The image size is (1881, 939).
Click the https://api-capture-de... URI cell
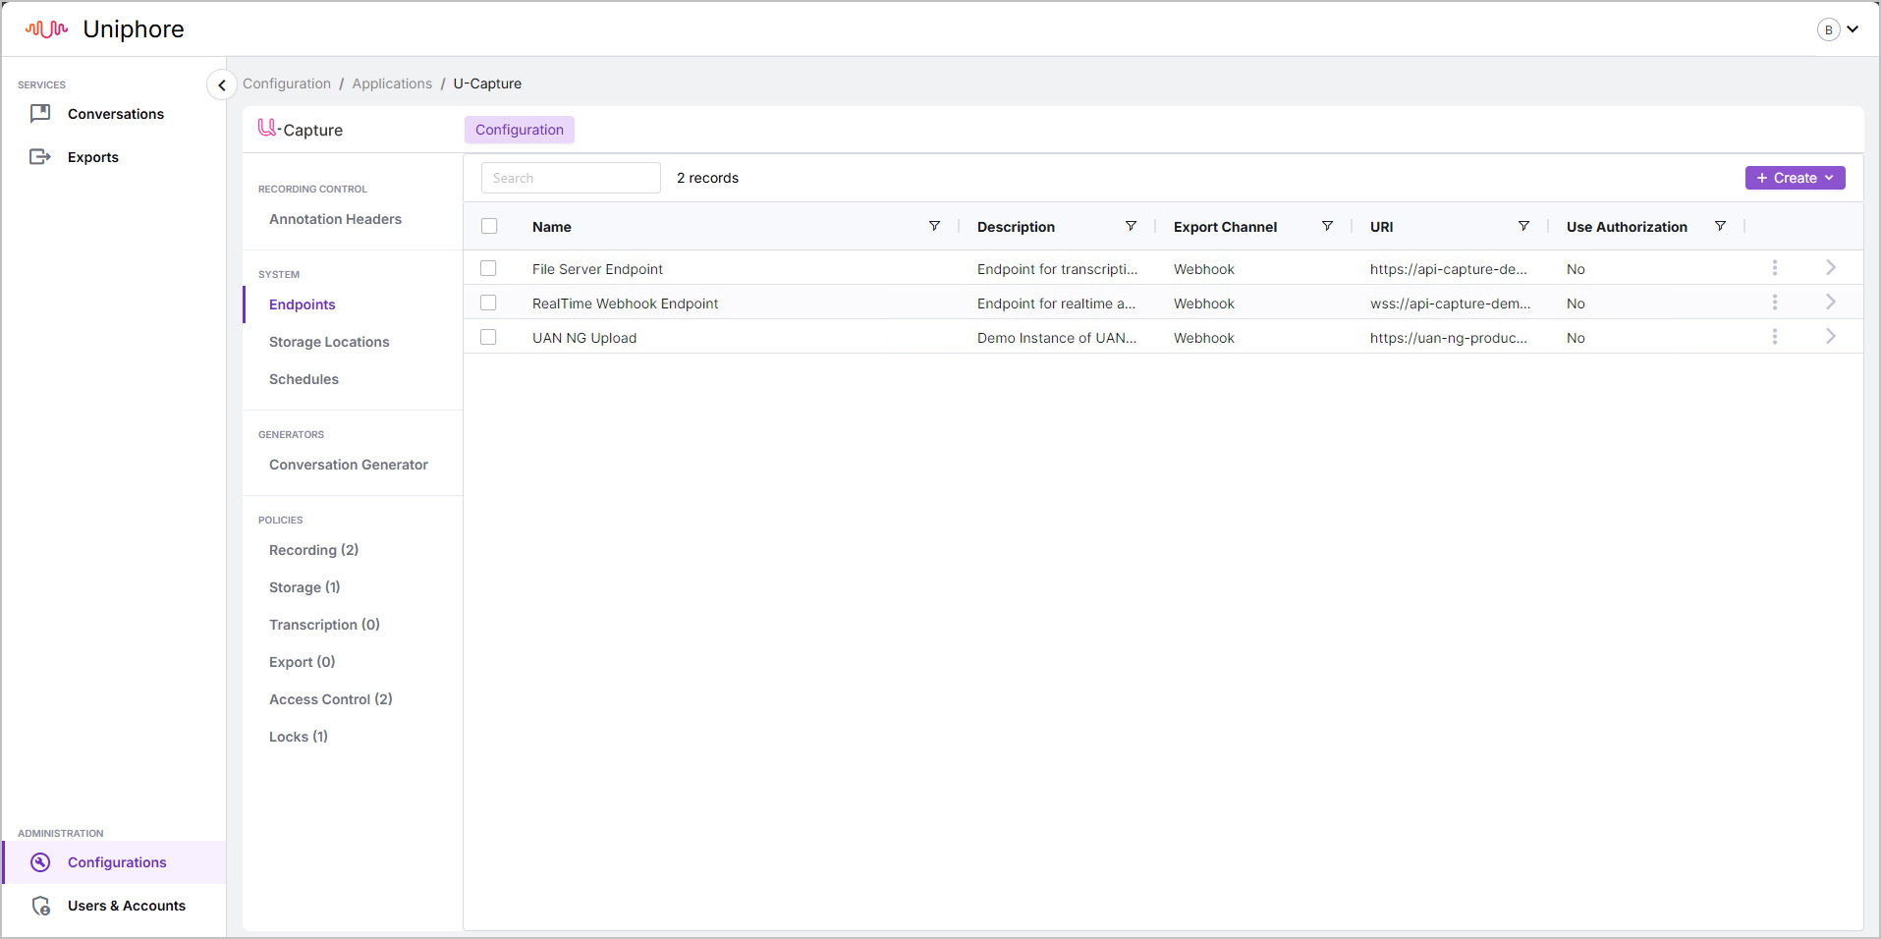pos(1449,269)
